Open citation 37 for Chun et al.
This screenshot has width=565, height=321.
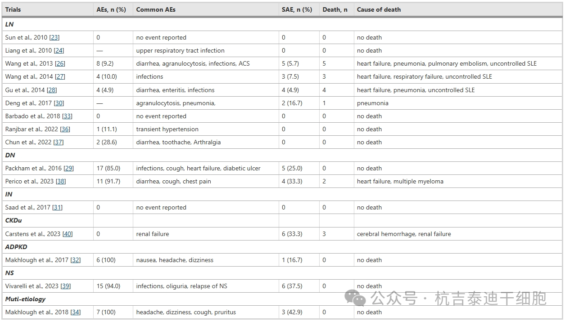[59, 142]
